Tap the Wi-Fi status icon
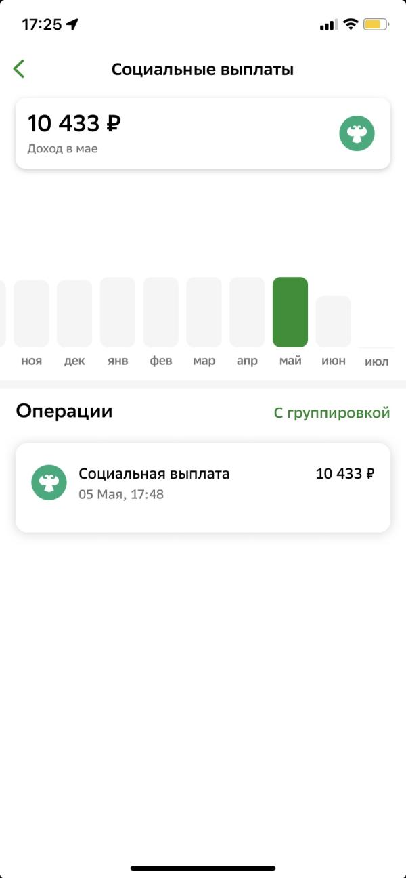Viewport: 406px width, 878px height. coord(351,24)
